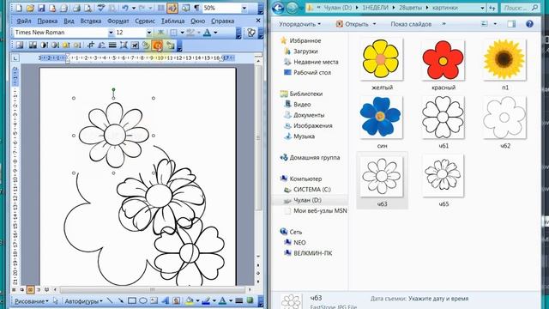Open the zoom 50% dropdown
The height and width of the screenshot is (309, 549).
point(244,8)
